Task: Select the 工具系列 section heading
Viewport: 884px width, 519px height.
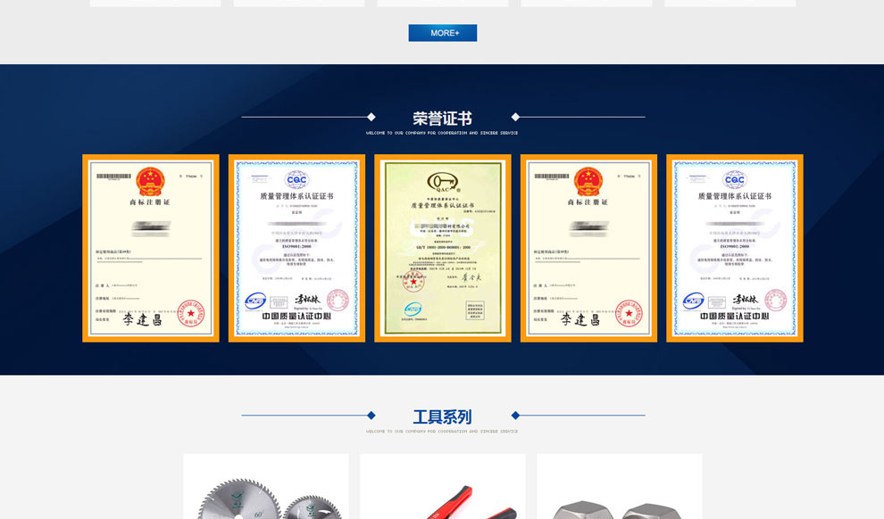Action: click(x=443, y=417)
